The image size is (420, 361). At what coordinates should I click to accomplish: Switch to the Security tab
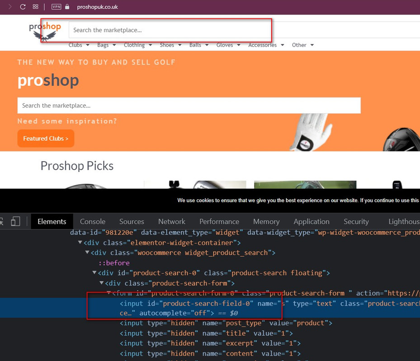(356, 222)
